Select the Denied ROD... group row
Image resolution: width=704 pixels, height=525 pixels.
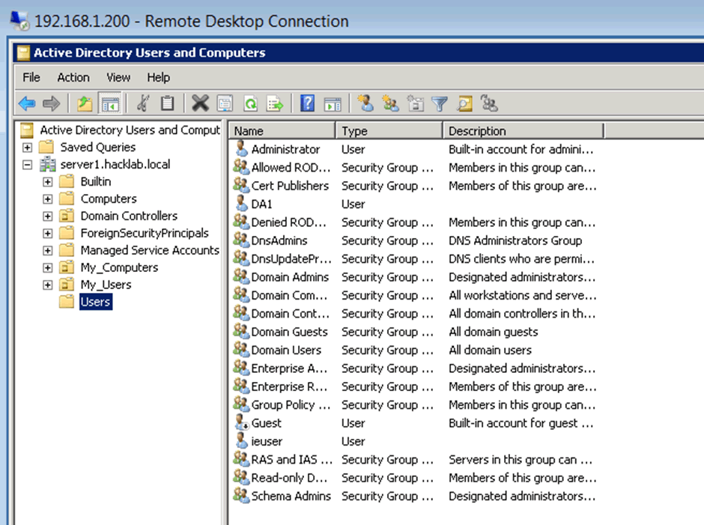[x=416, y=222]
